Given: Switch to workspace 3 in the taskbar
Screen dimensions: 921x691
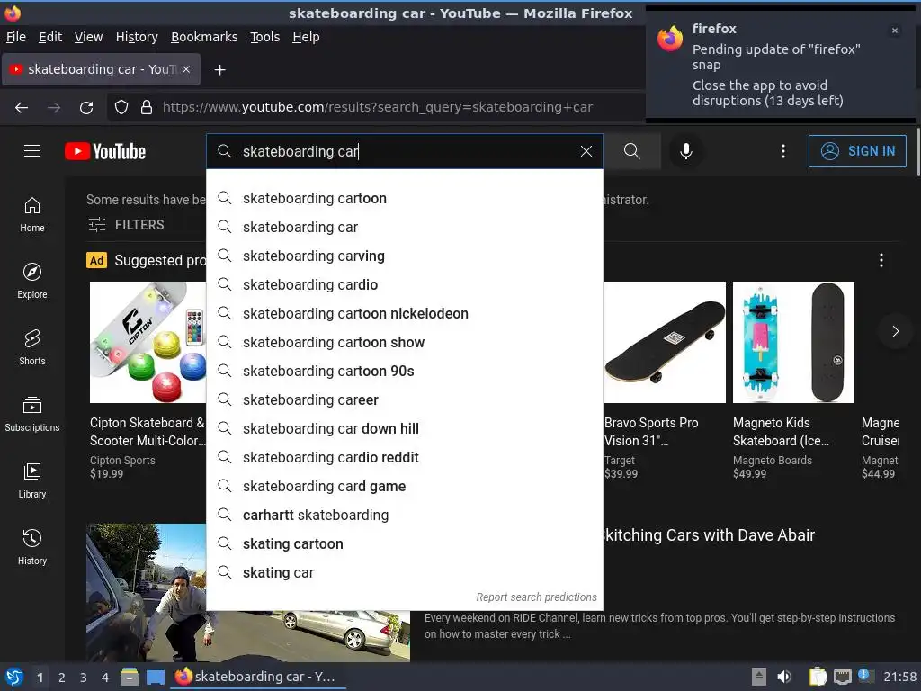Looking at the screenshot, I should [84, 678].
